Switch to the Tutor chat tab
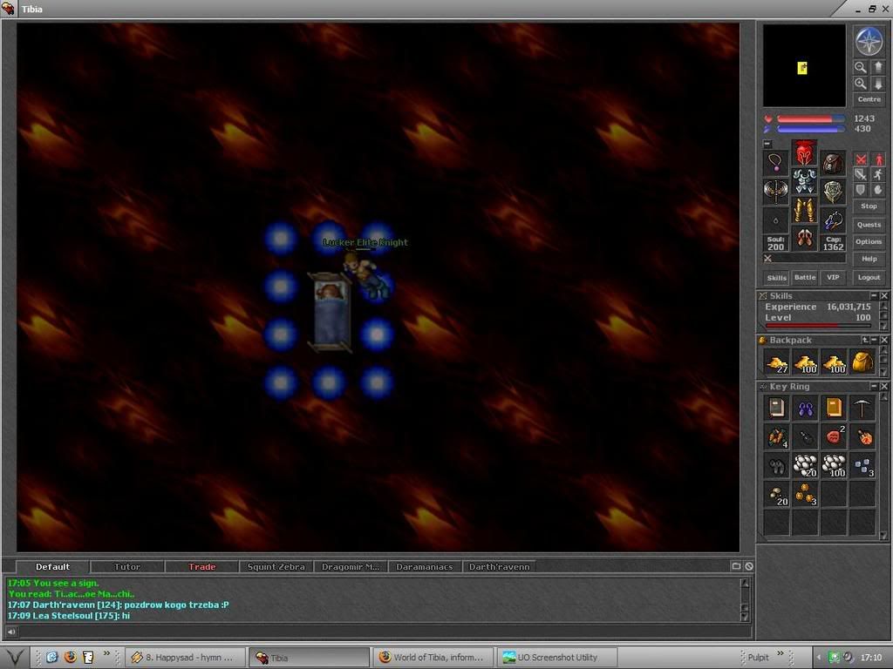This screenshot has height=669, width=893. click(x=127, y=566)
